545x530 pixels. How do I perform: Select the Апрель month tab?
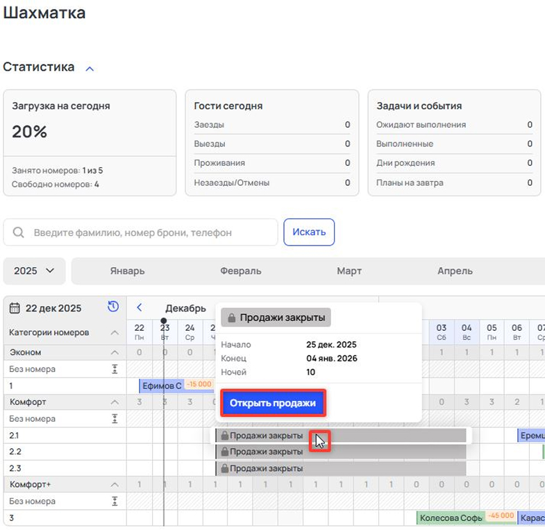pyautogui.click(x=455, y=271)
